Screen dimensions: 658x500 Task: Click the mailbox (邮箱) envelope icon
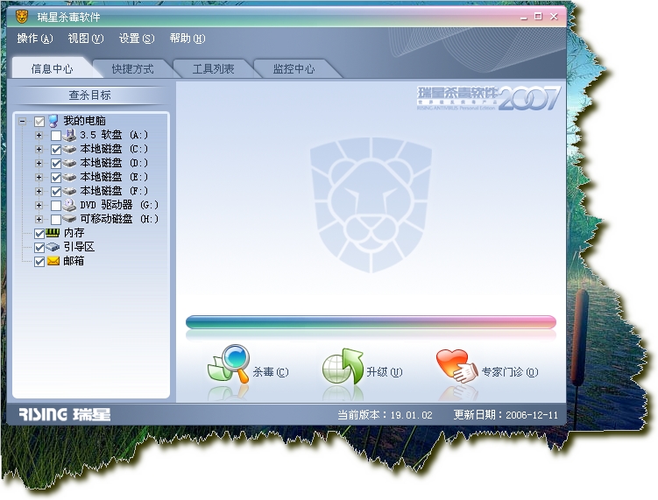click(x=53, y=261)
